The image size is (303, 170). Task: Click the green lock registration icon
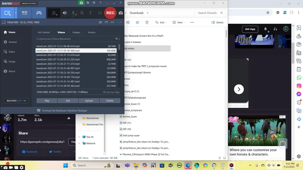[81, 3]
